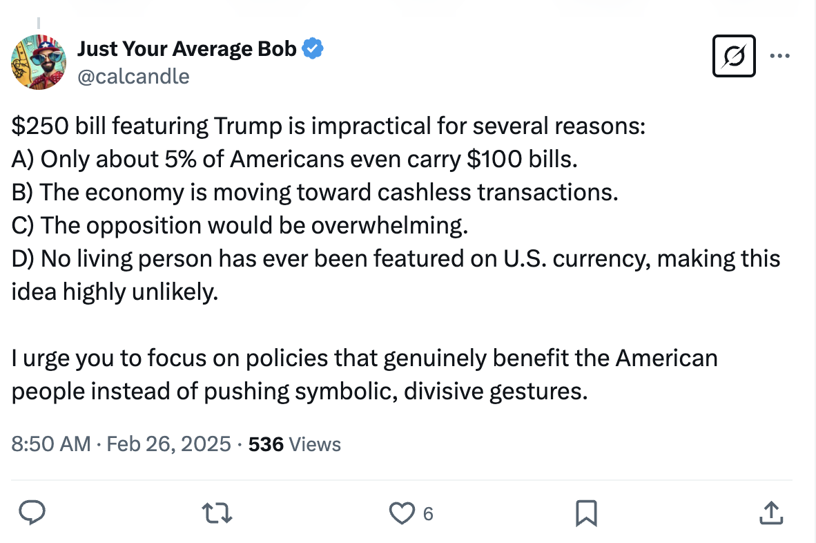
Task: Toggle bookmark state off for this post
Action: click(x=586, y=513)
